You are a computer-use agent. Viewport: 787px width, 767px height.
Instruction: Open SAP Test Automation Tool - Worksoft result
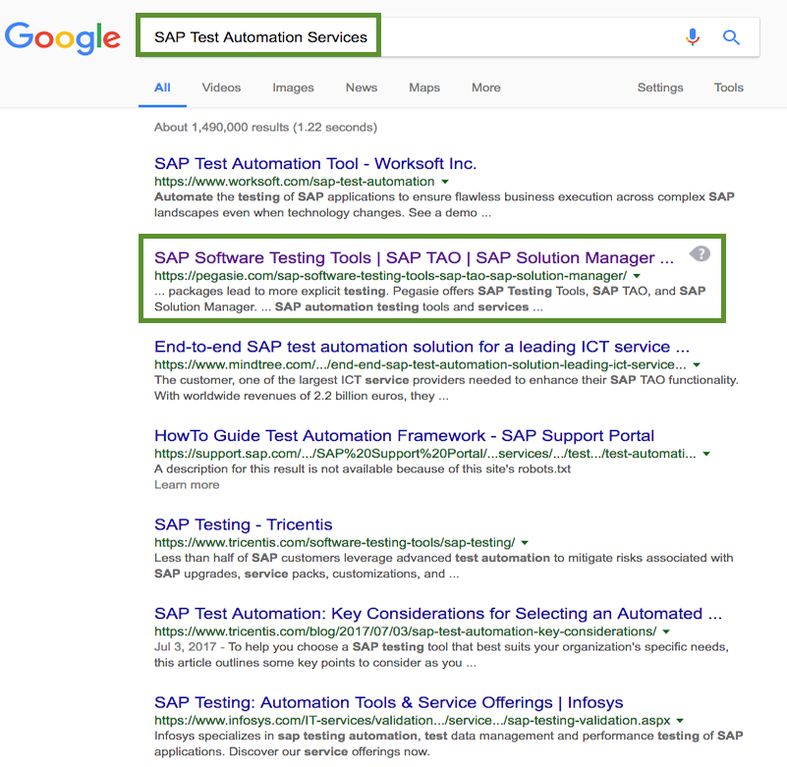315,164
